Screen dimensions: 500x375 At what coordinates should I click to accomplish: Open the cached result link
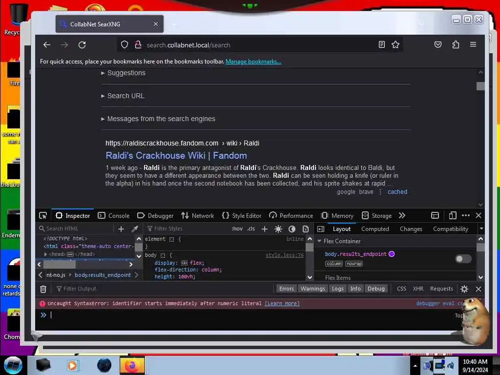tap(397, 192)
